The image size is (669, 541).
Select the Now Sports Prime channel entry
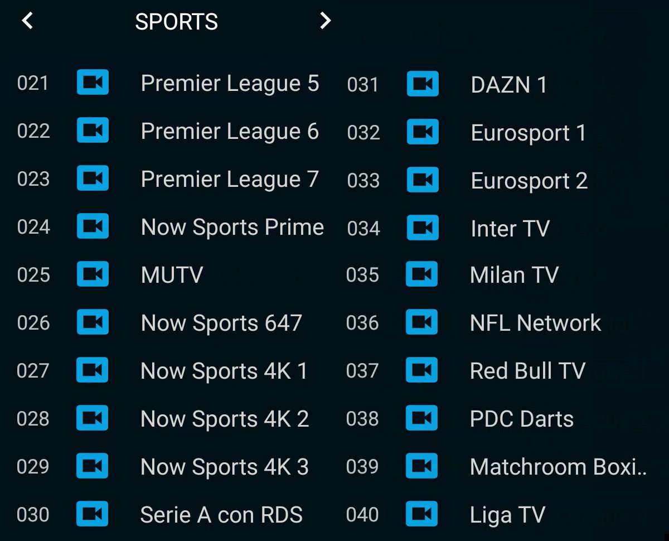coord(232,226)
